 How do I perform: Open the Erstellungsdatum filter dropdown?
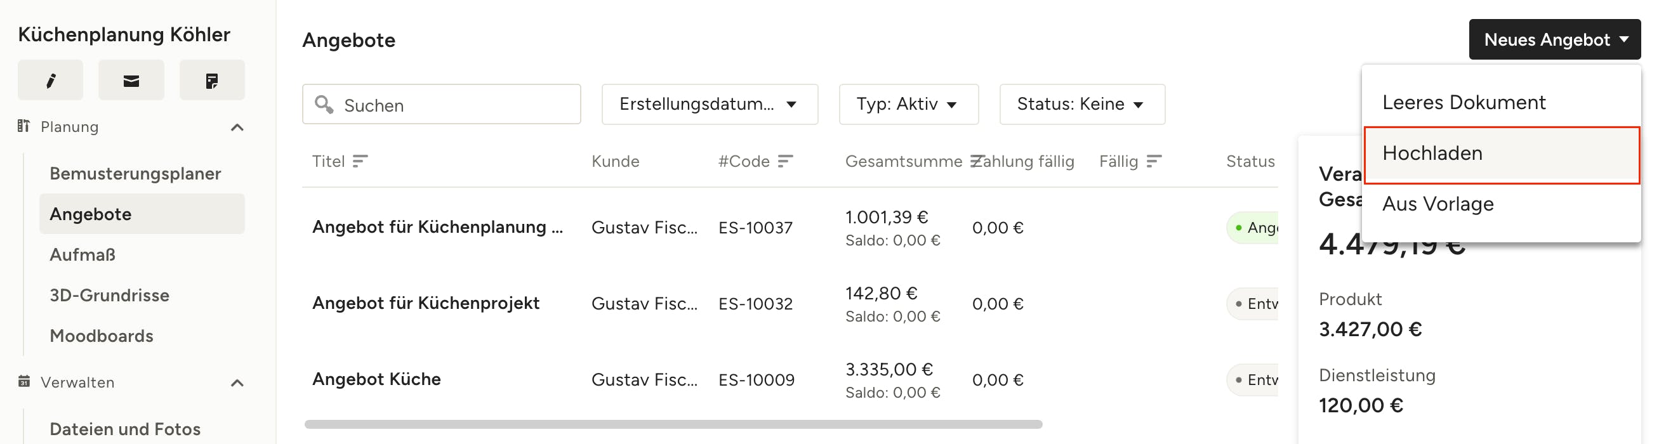710,104
